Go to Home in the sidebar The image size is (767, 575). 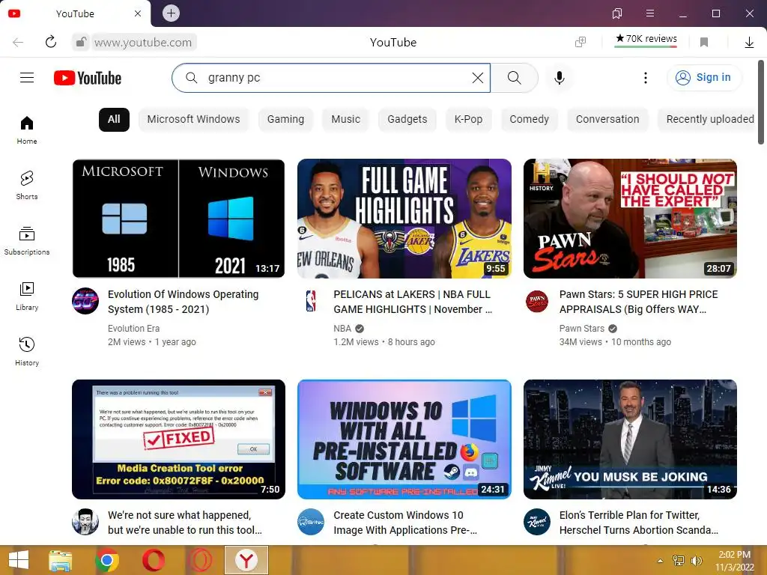(x=27, y=130)
